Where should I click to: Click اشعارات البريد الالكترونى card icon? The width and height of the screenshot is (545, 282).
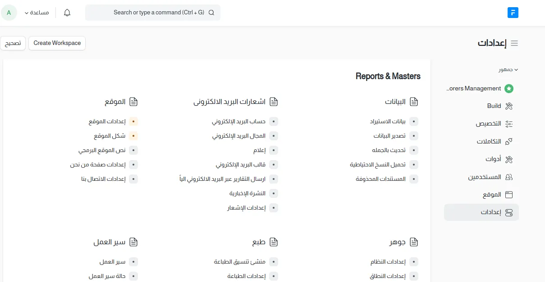[274, 102]
